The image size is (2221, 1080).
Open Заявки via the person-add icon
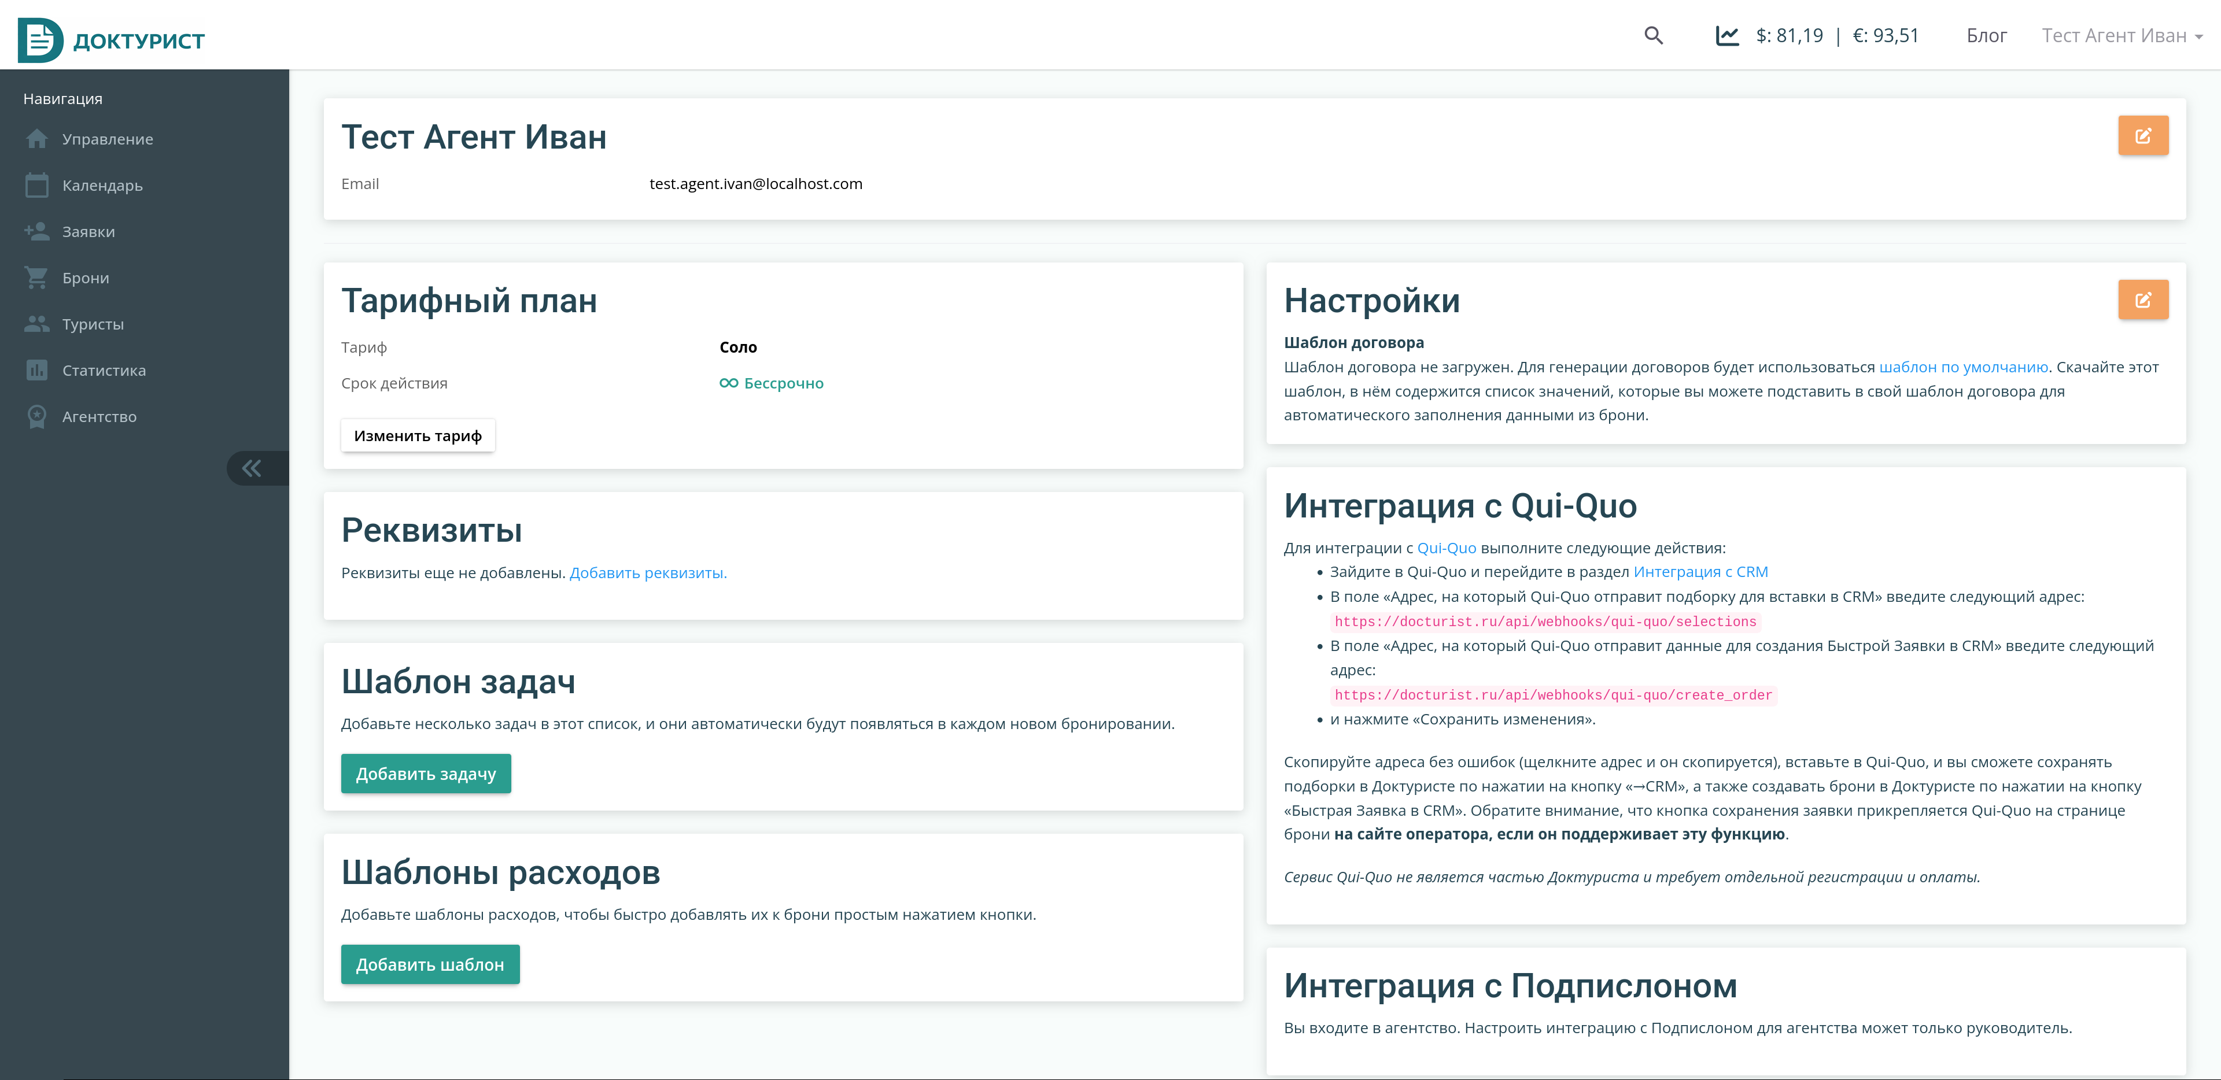(x=36, y=231)
